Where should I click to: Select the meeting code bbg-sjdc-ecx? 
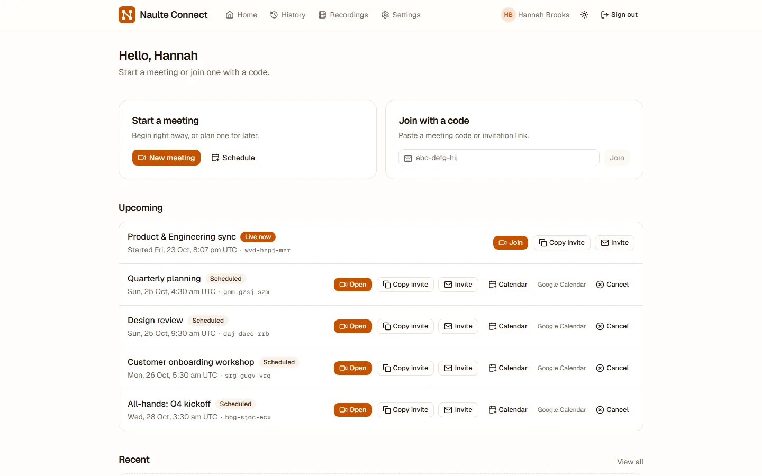(x=248, y=417)
